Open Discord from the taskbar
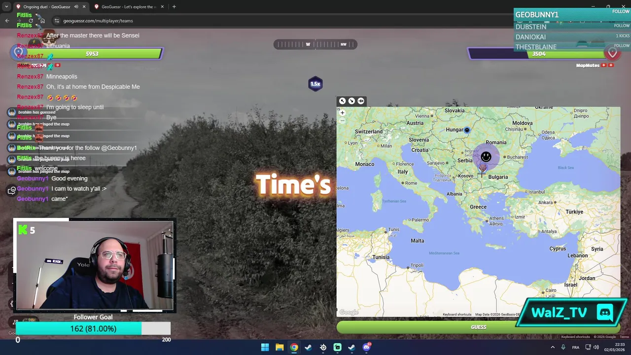The width and height of the screenshot is (631, 355). tap(366, 347)
